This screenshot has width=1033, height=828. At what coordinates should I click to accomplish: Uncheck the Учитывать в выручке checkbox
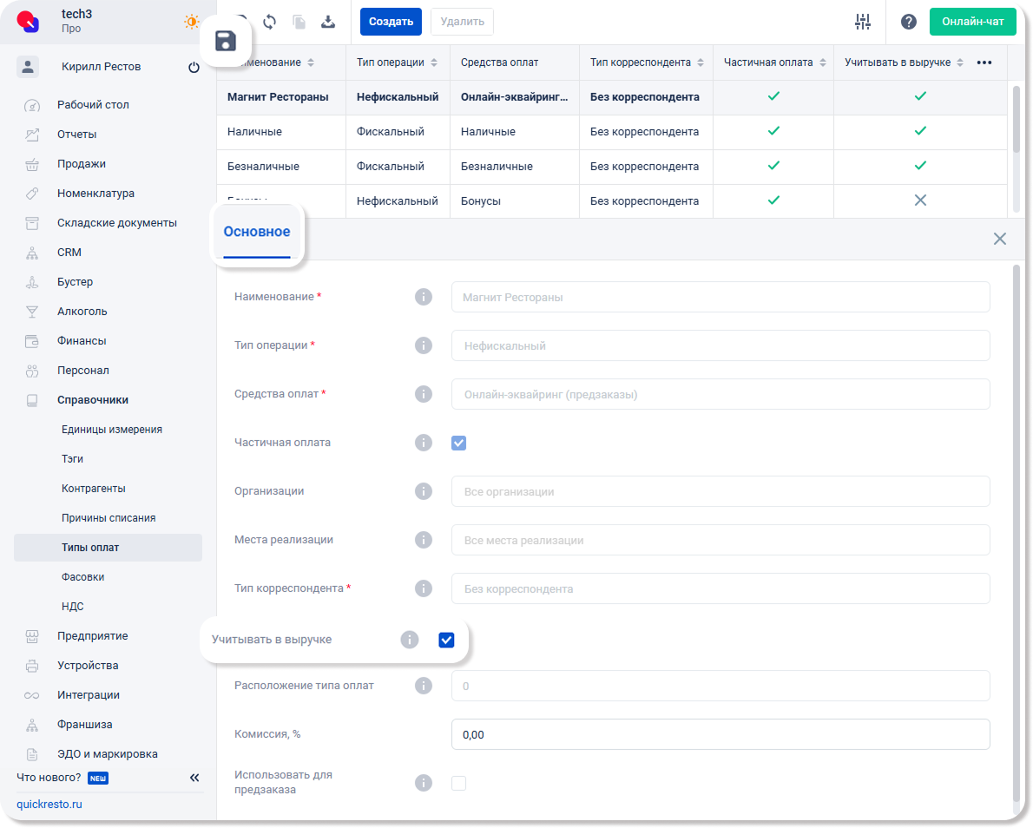446,640
